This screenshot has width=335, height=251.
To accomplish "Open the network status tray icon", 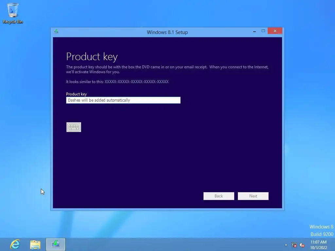I will (x=294, y=245).
